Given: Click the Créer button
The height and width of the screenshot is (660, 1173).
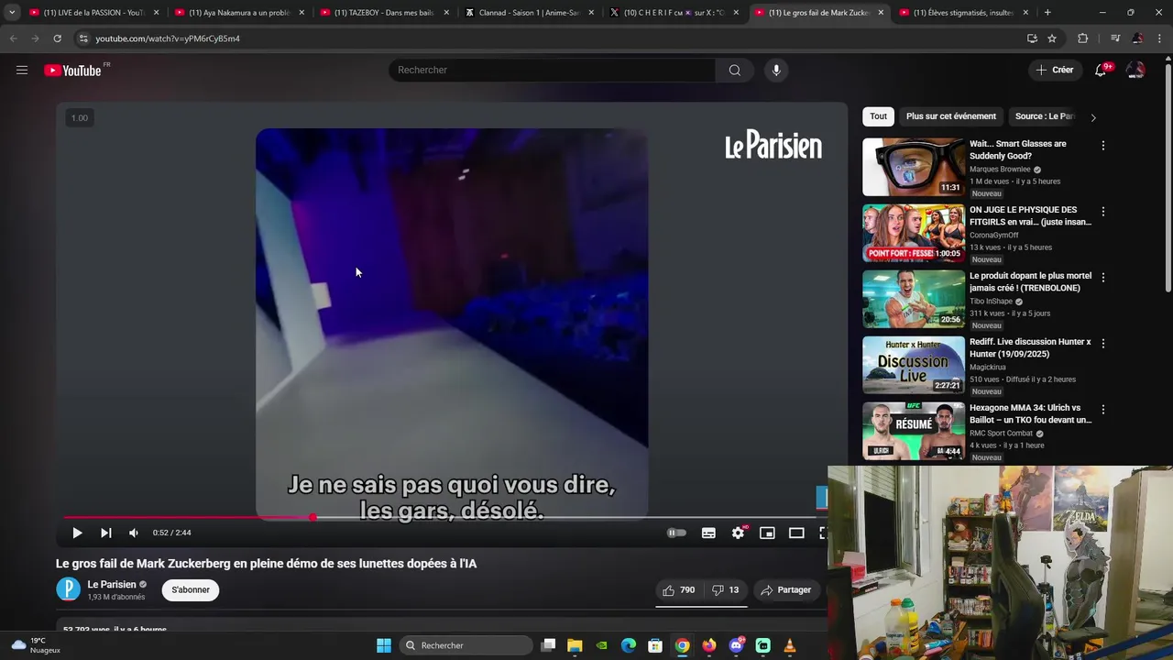Looking at the screenshot, I should (1055, 70).
